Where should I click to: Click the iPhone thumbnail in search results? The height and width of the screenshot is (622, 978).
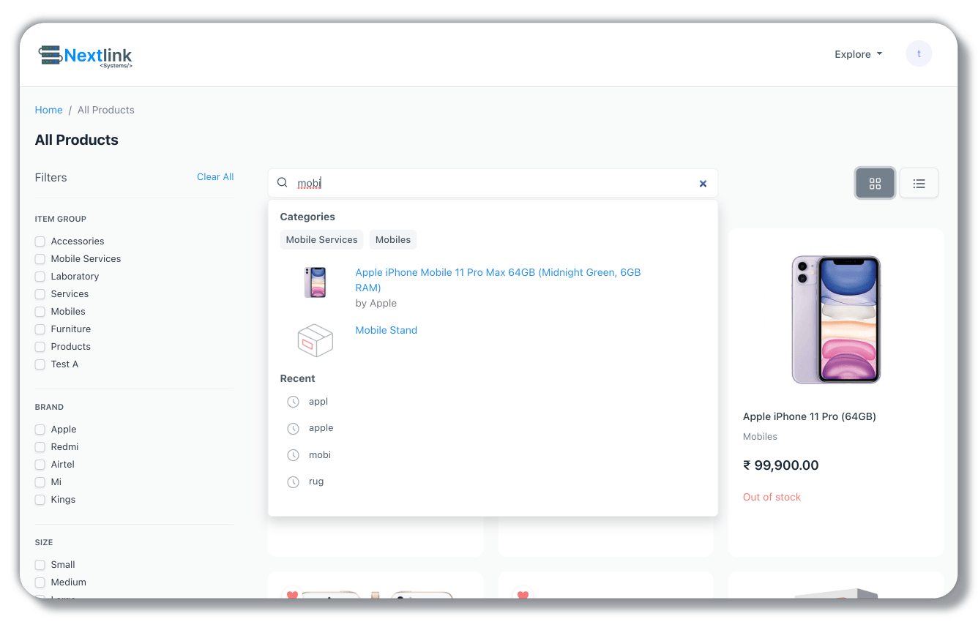point(315,282)
